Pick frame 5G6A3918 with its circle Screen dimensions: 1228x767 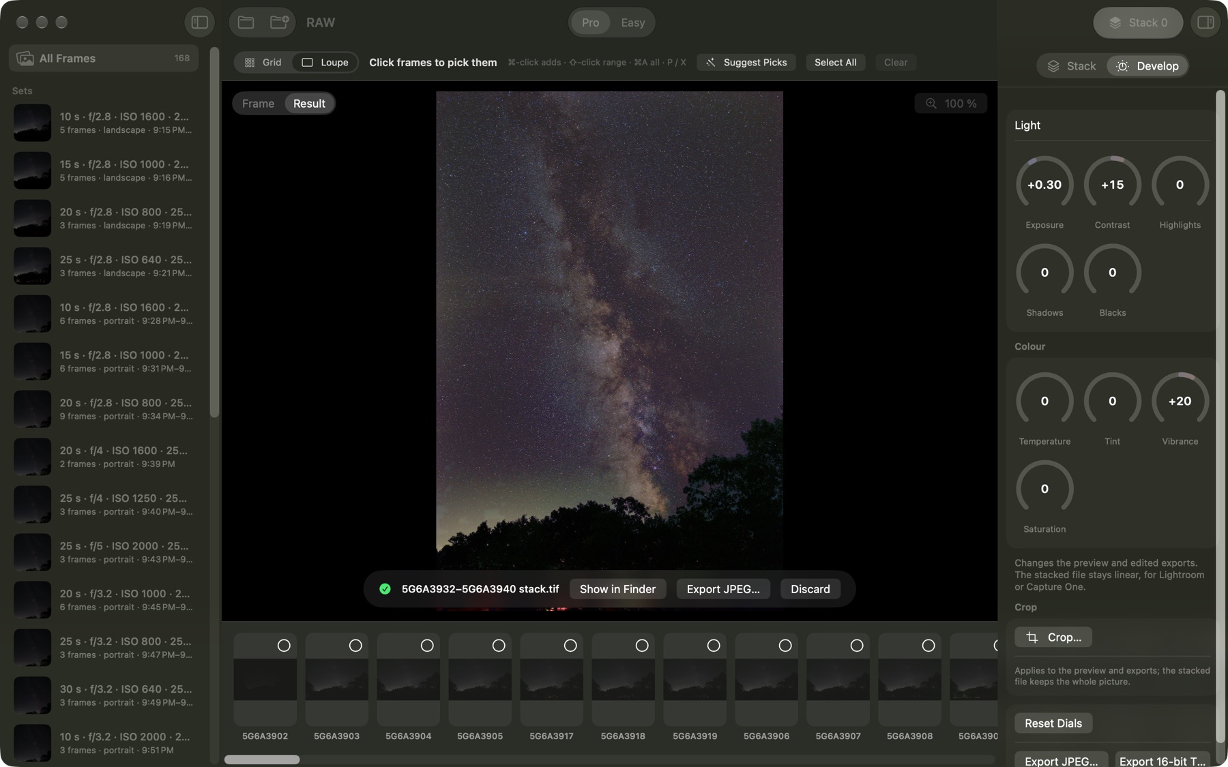(642, 646)
